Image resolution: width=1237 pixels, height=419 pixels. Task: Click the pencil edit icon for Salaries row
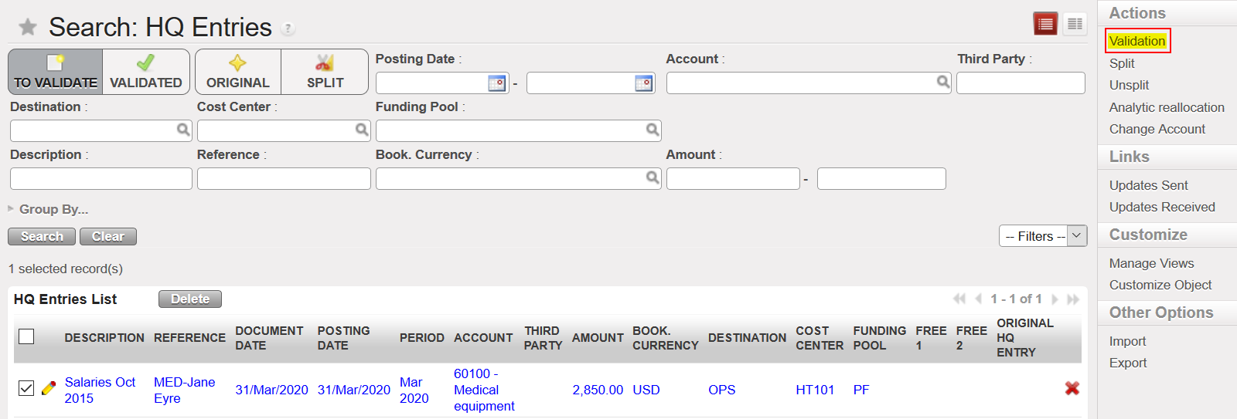[x=49, y=388]
